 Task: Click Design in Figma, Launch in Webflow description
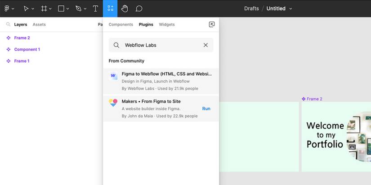point(156,82)
